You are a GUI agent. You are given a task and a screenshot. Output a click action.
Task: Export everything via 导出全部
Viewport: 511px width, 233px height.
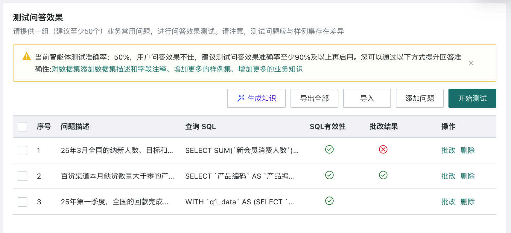click(x=314, y=98)
